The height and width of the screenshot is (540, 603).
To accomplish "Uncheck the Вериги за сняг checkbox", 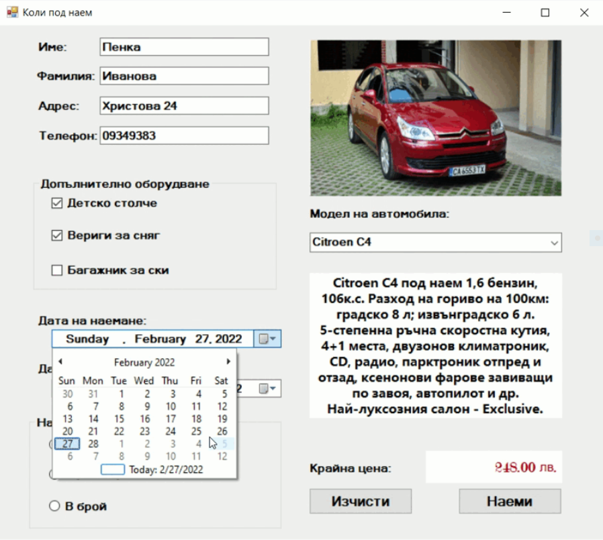I will pyautogui.click(x=57, y=235).
